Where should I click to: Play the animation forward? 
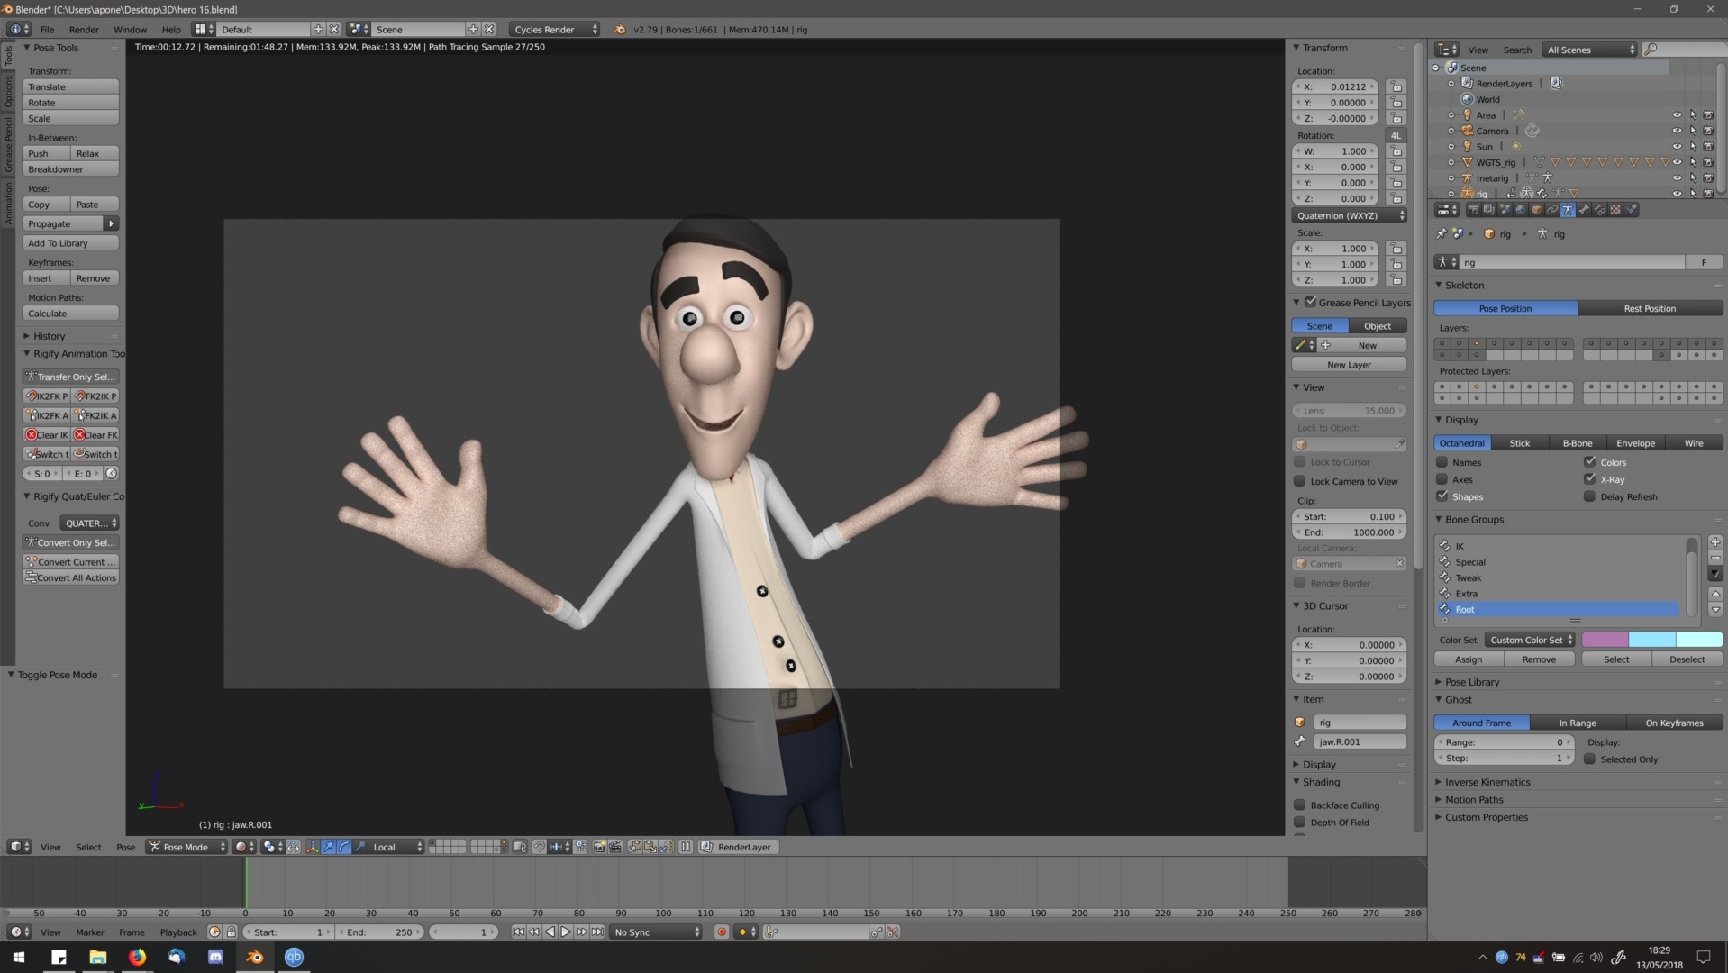pos(566,932)
